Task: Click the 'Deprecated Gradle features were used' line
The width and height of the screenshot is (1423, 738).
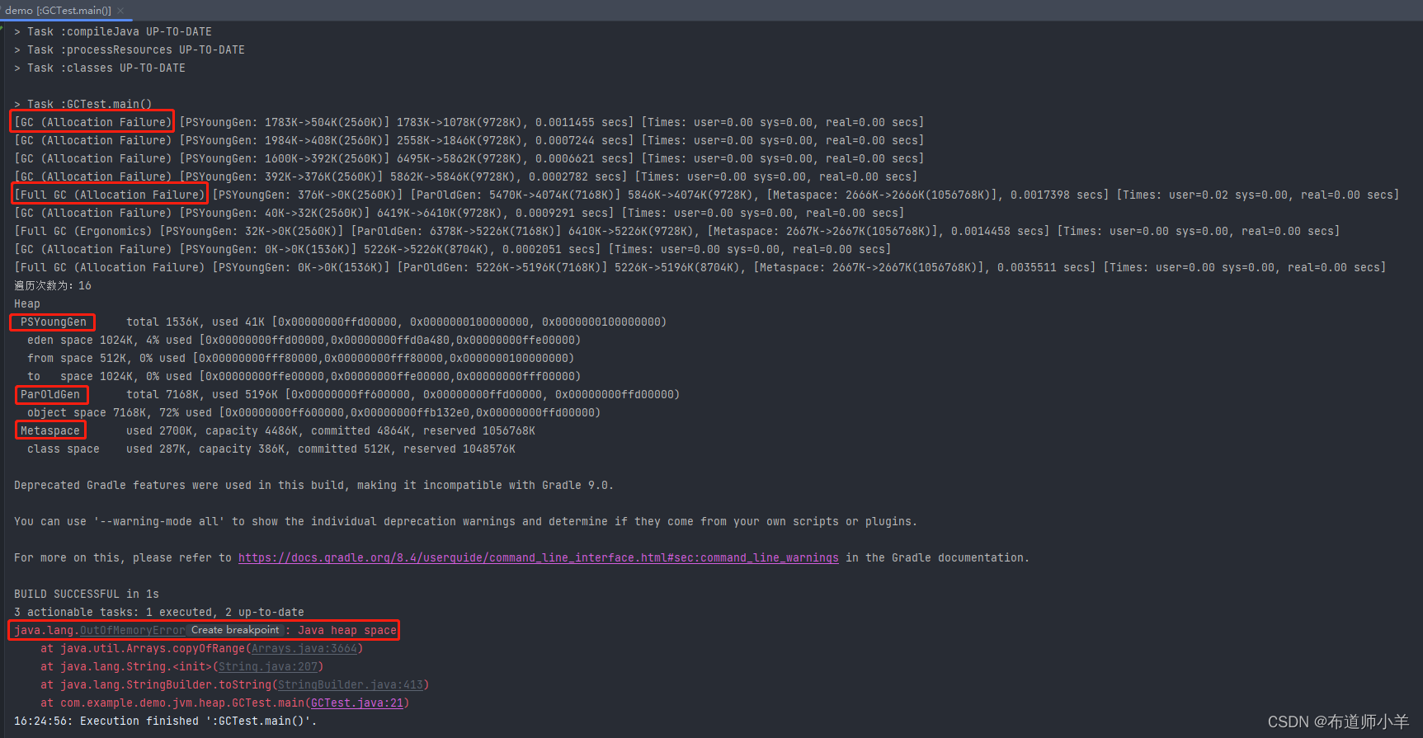Action: pyautogui.click(x=313, y=486)
